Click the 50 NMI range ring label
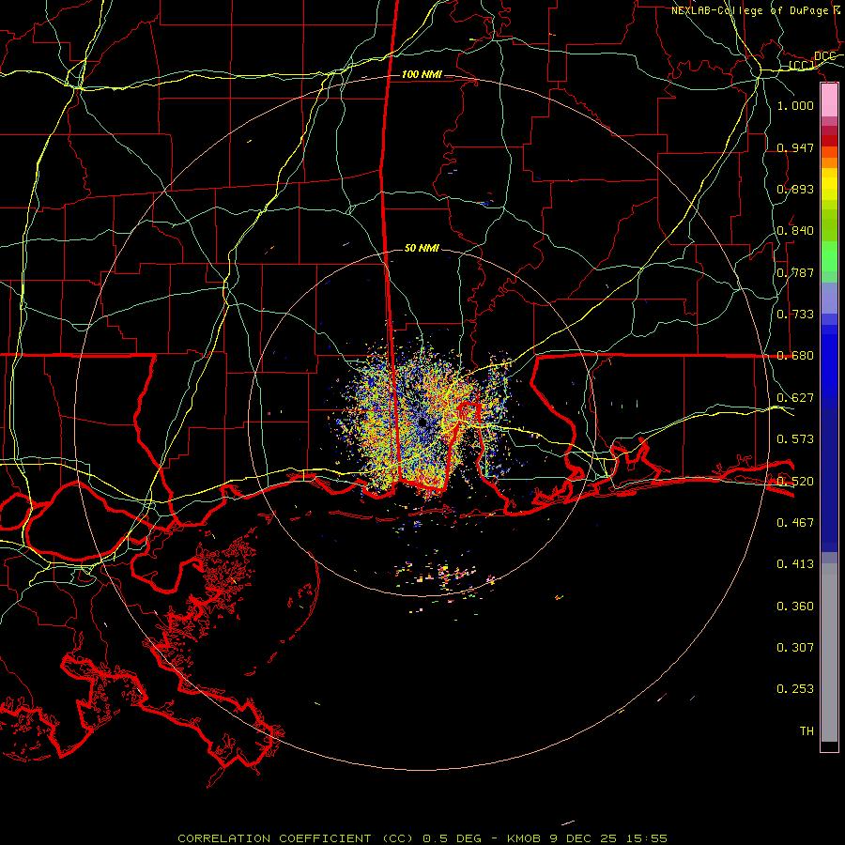845x845 pixels. pos(422,248)
